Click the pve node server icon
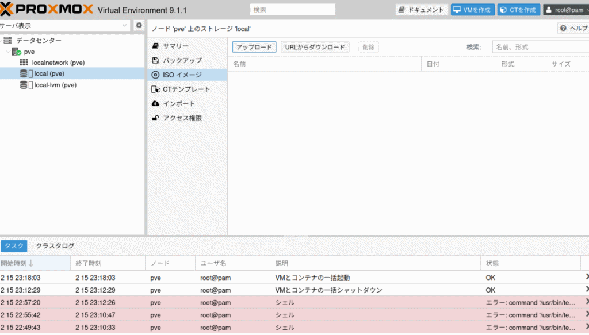Image resolution: width=589 pixels, height=335 pixels. point(16,52)
